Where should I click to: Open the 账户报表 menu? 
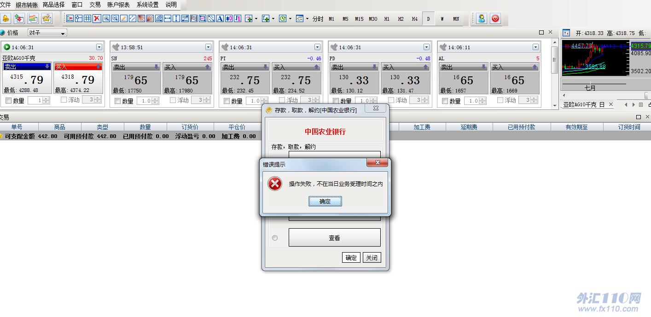tap(118, 5)
